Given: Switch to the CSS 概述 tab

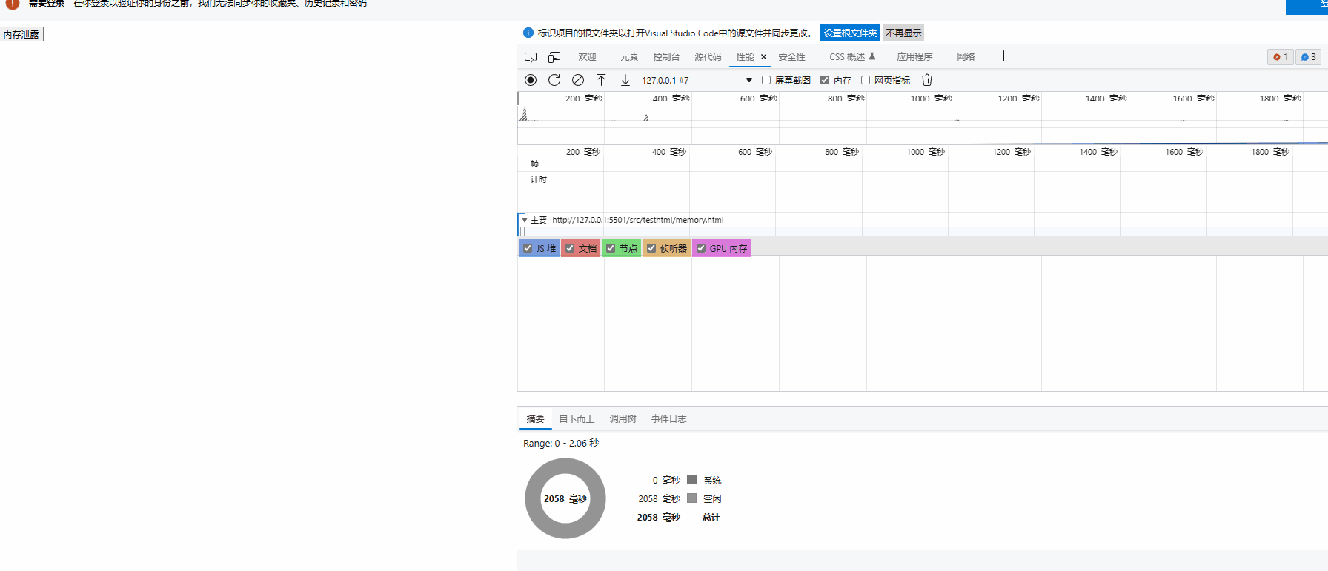Looking at the screenshot, I should pos(847,57).
